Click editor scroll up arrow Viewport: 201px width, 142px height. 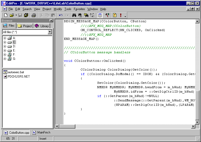[197, 21]
